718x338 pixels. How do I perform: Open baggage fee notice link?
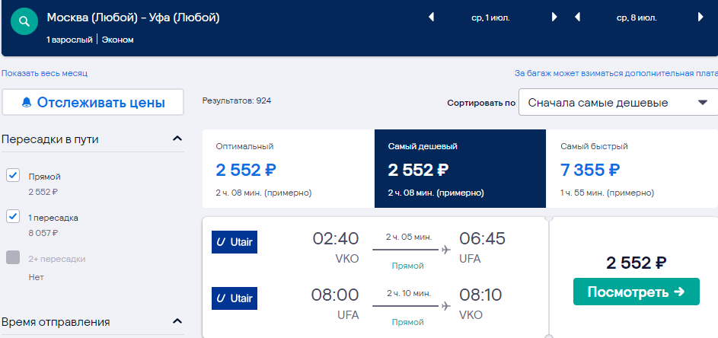click(x=616, y=73)
